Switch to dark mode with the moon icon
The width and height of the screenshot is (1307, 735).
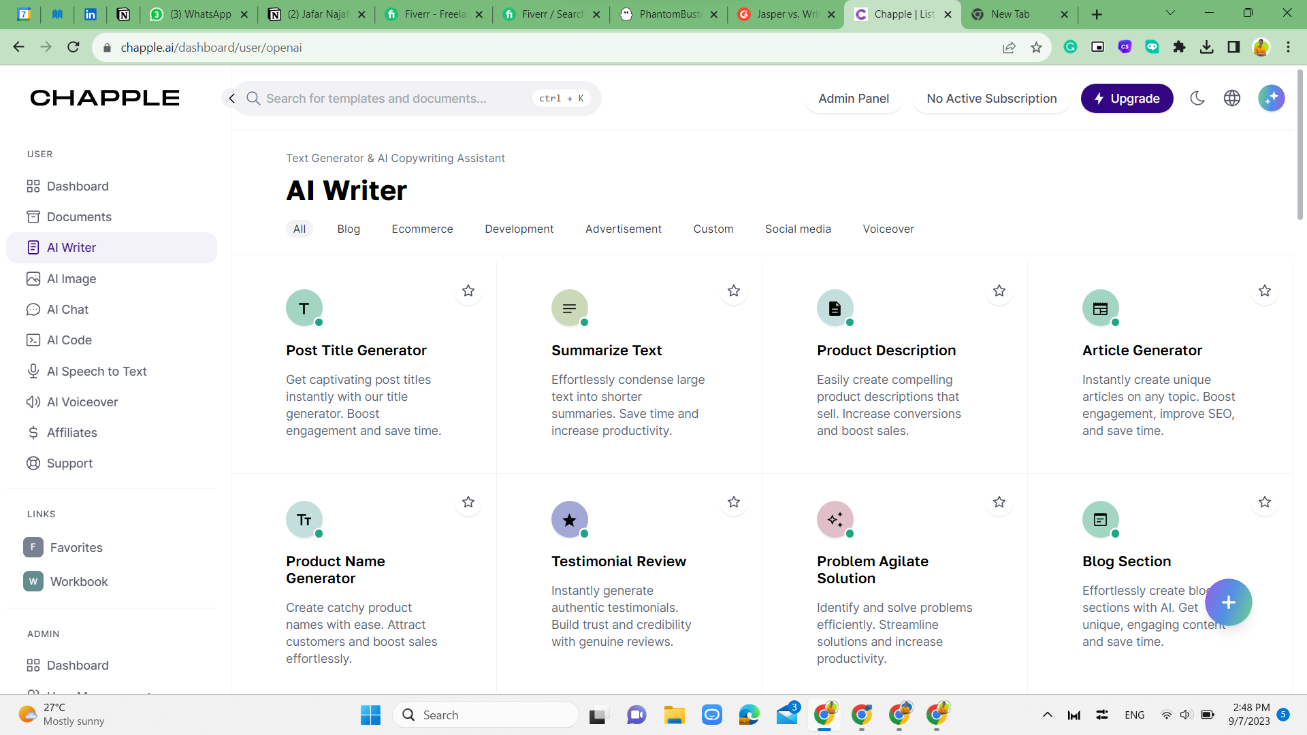[1197, 98]
